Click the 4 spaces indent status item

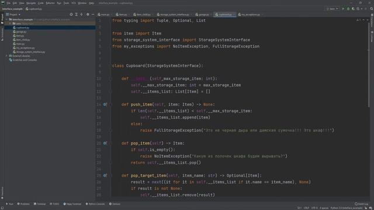[x=324, y=208]
